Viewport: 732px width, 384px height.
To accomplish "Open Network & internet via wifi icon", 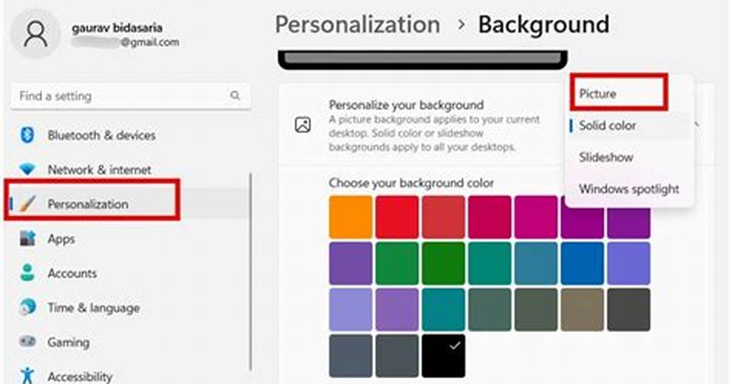I will tap(27, 169).
